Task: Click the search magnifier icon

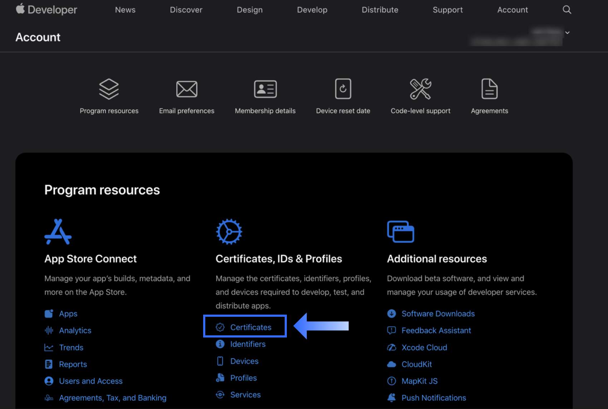Action: point(567,10)
